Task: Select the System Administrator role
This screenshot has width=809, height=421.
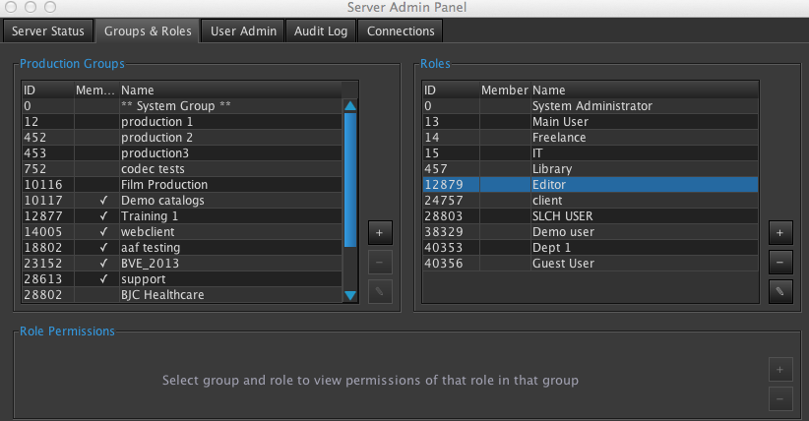Action: click(x=591, y=106)
